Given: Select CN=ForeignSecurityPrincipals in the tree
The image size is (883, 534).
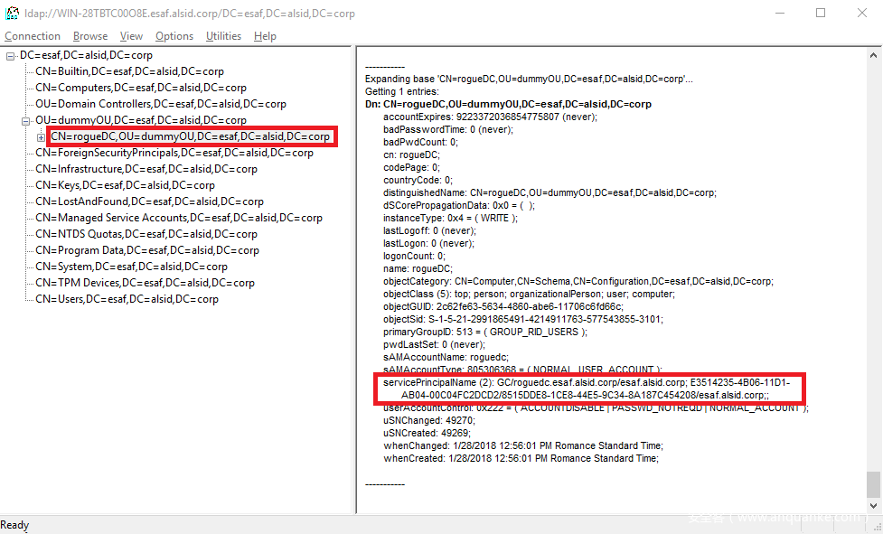Looking at the screenshot, I should point(174,153).
